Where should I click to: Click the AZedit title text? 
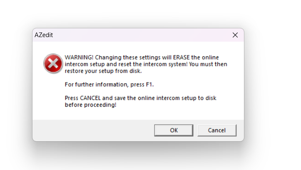coord(44,35)
